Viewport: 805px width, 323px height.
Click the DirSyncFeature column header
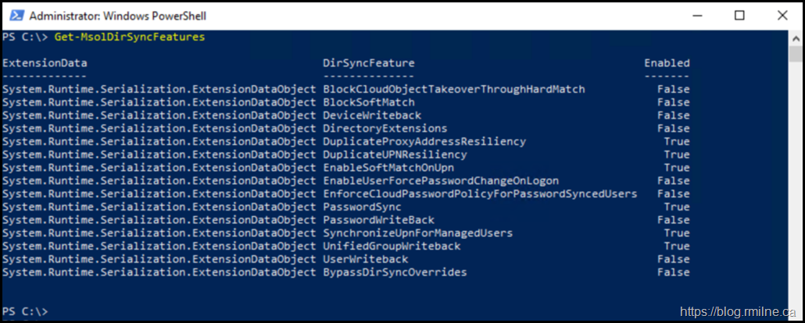point(369,63)
